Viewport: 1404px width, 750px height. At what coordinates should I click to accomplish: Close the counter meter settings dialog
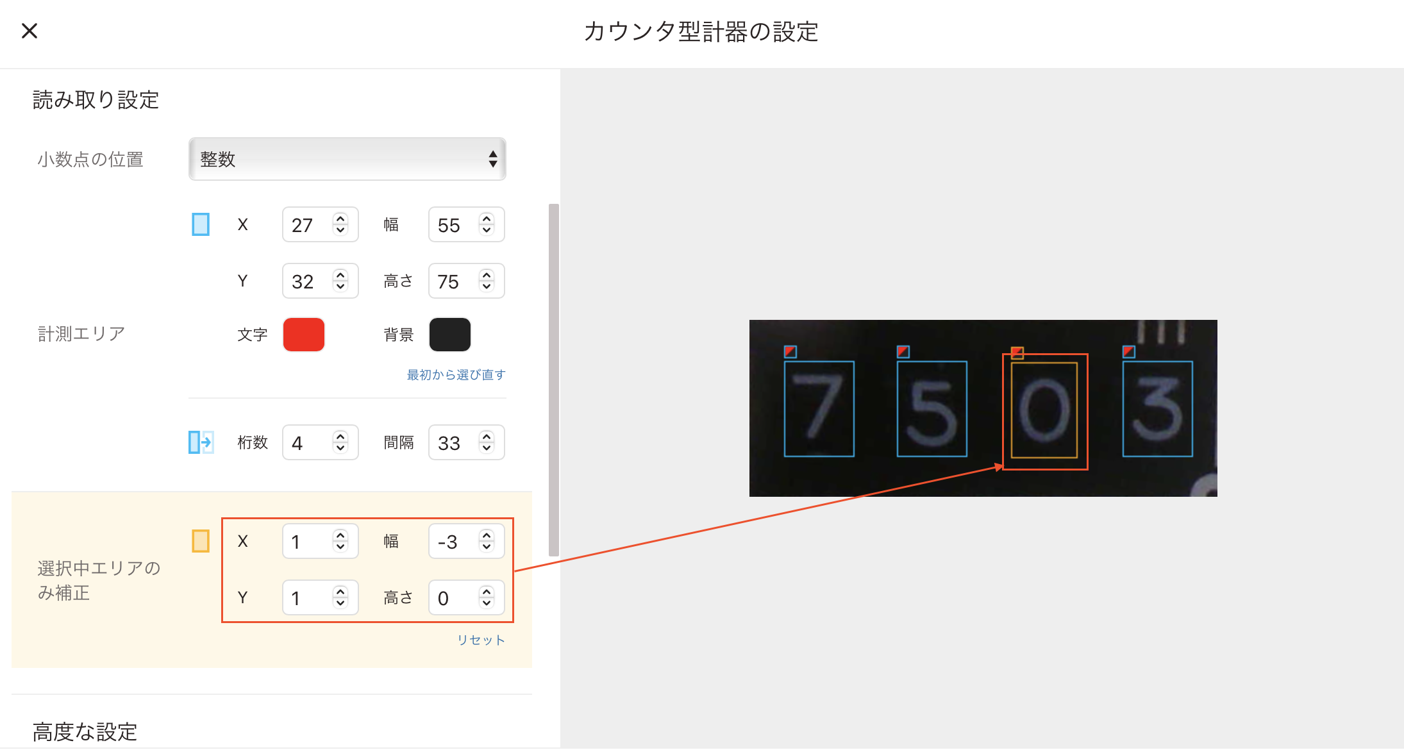(29, 31)
